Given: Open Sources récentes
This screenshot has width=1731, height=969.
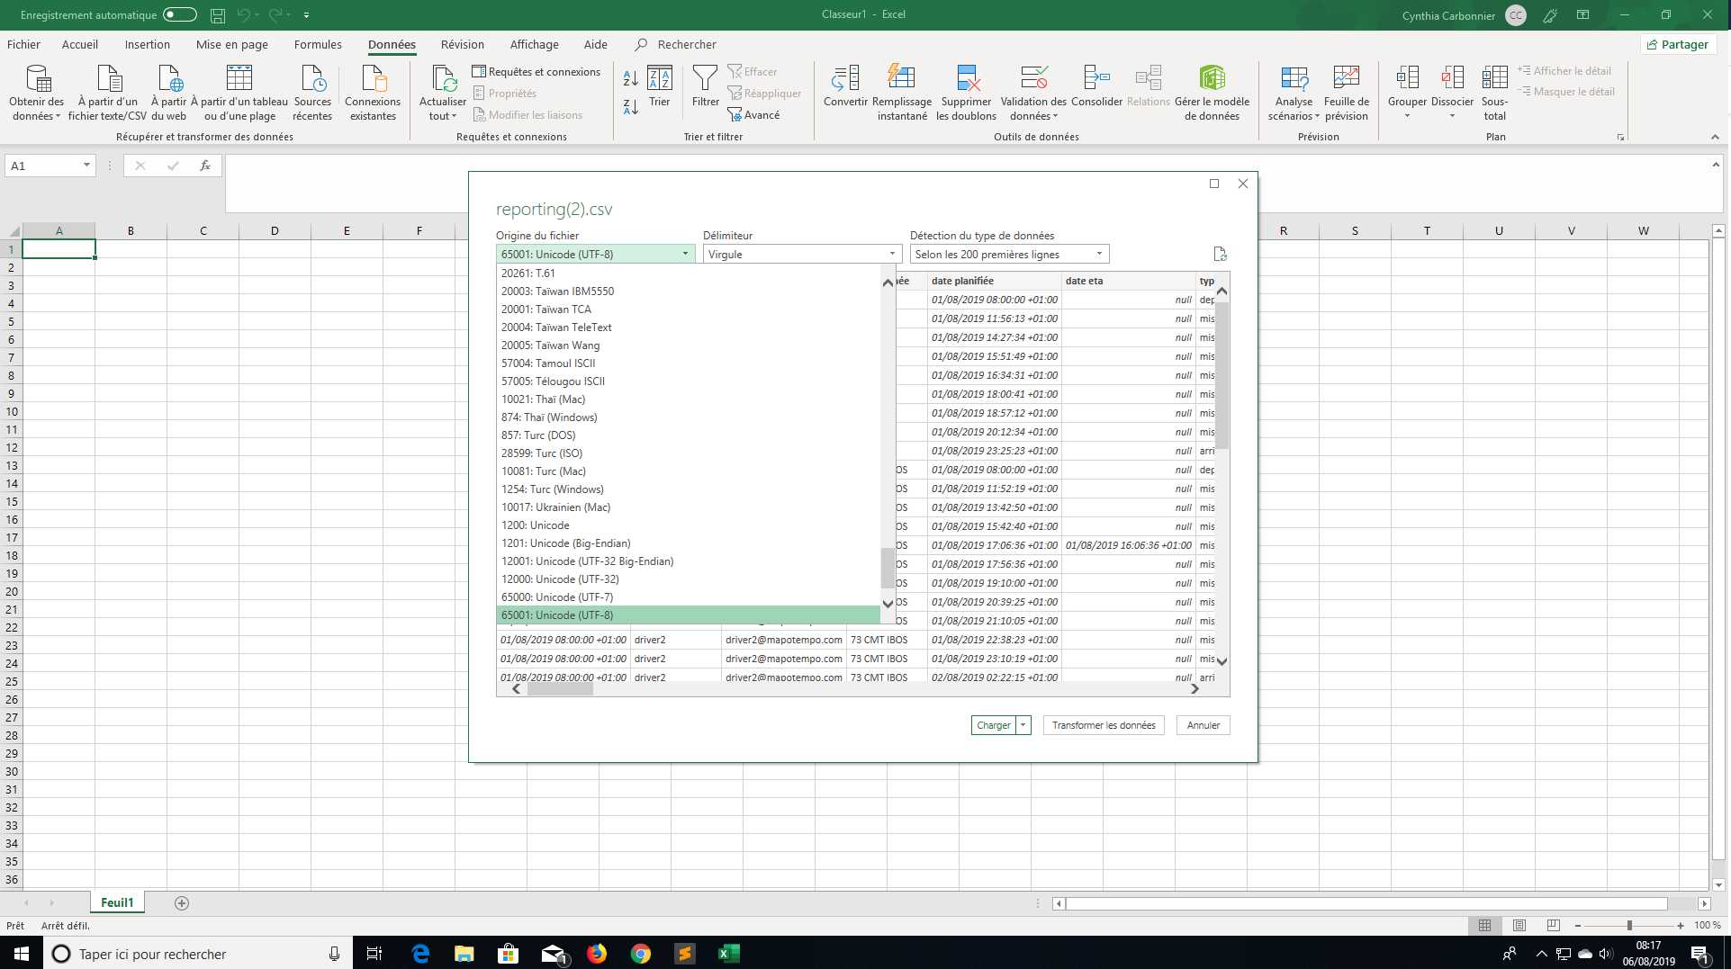Looking at the screenshot, I should 312,93.
